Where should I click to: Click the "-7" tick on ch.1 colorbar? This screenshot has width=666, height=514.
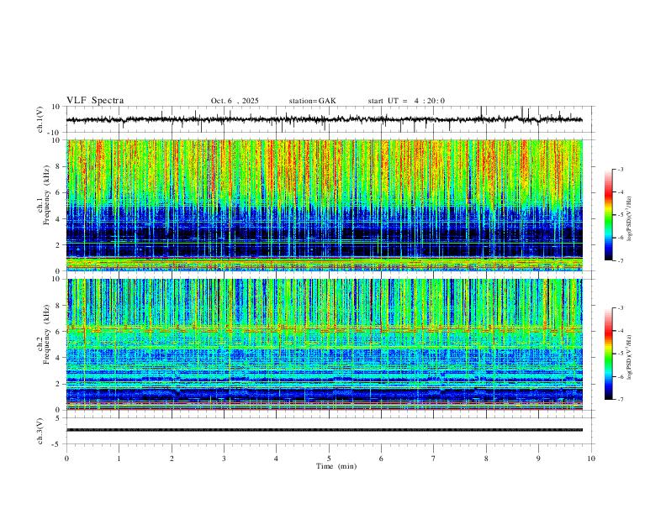pos(620,260)
